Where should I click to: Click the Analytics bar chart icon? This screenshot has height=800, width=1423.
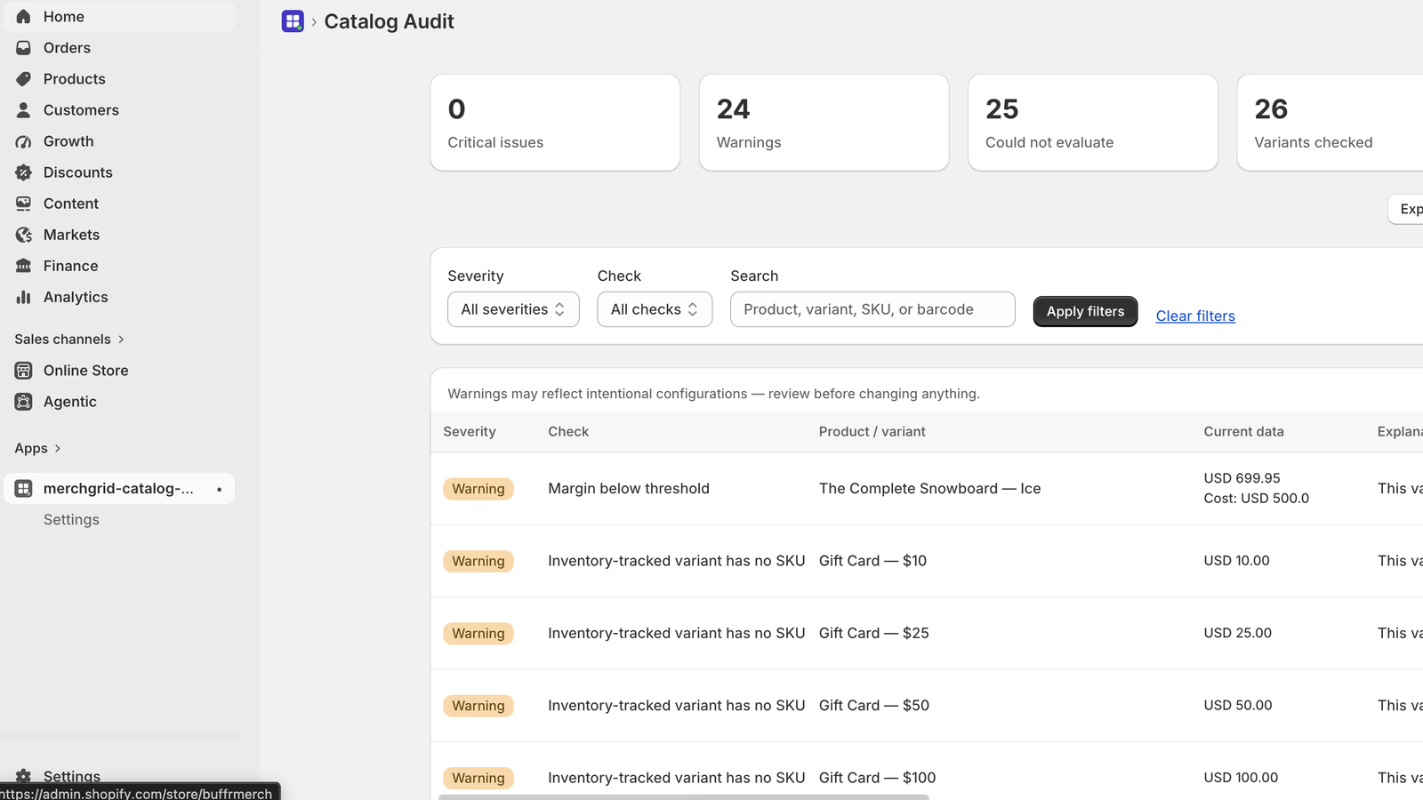(24, 297)
